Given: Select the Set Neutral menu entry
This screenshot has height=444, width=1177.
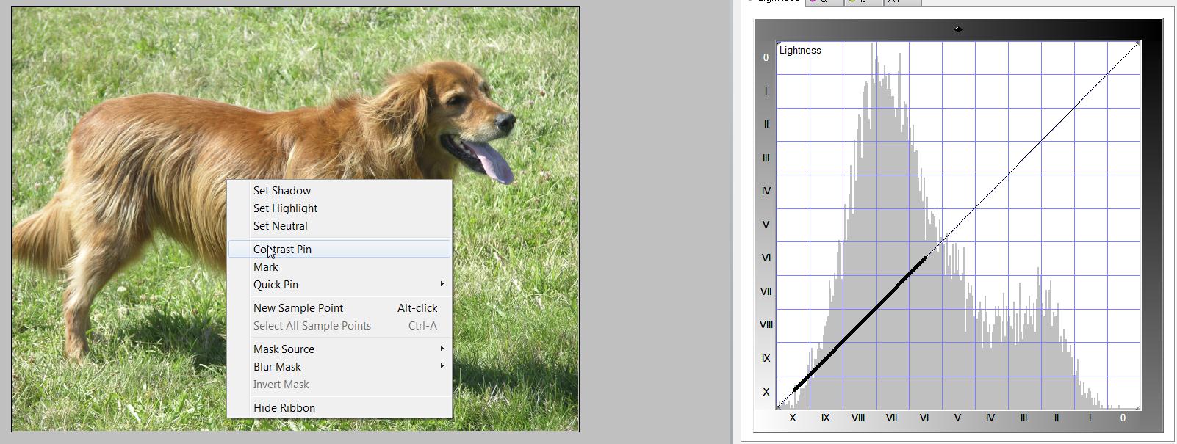Looking at the screenshot, I should [x=339, y=226].
